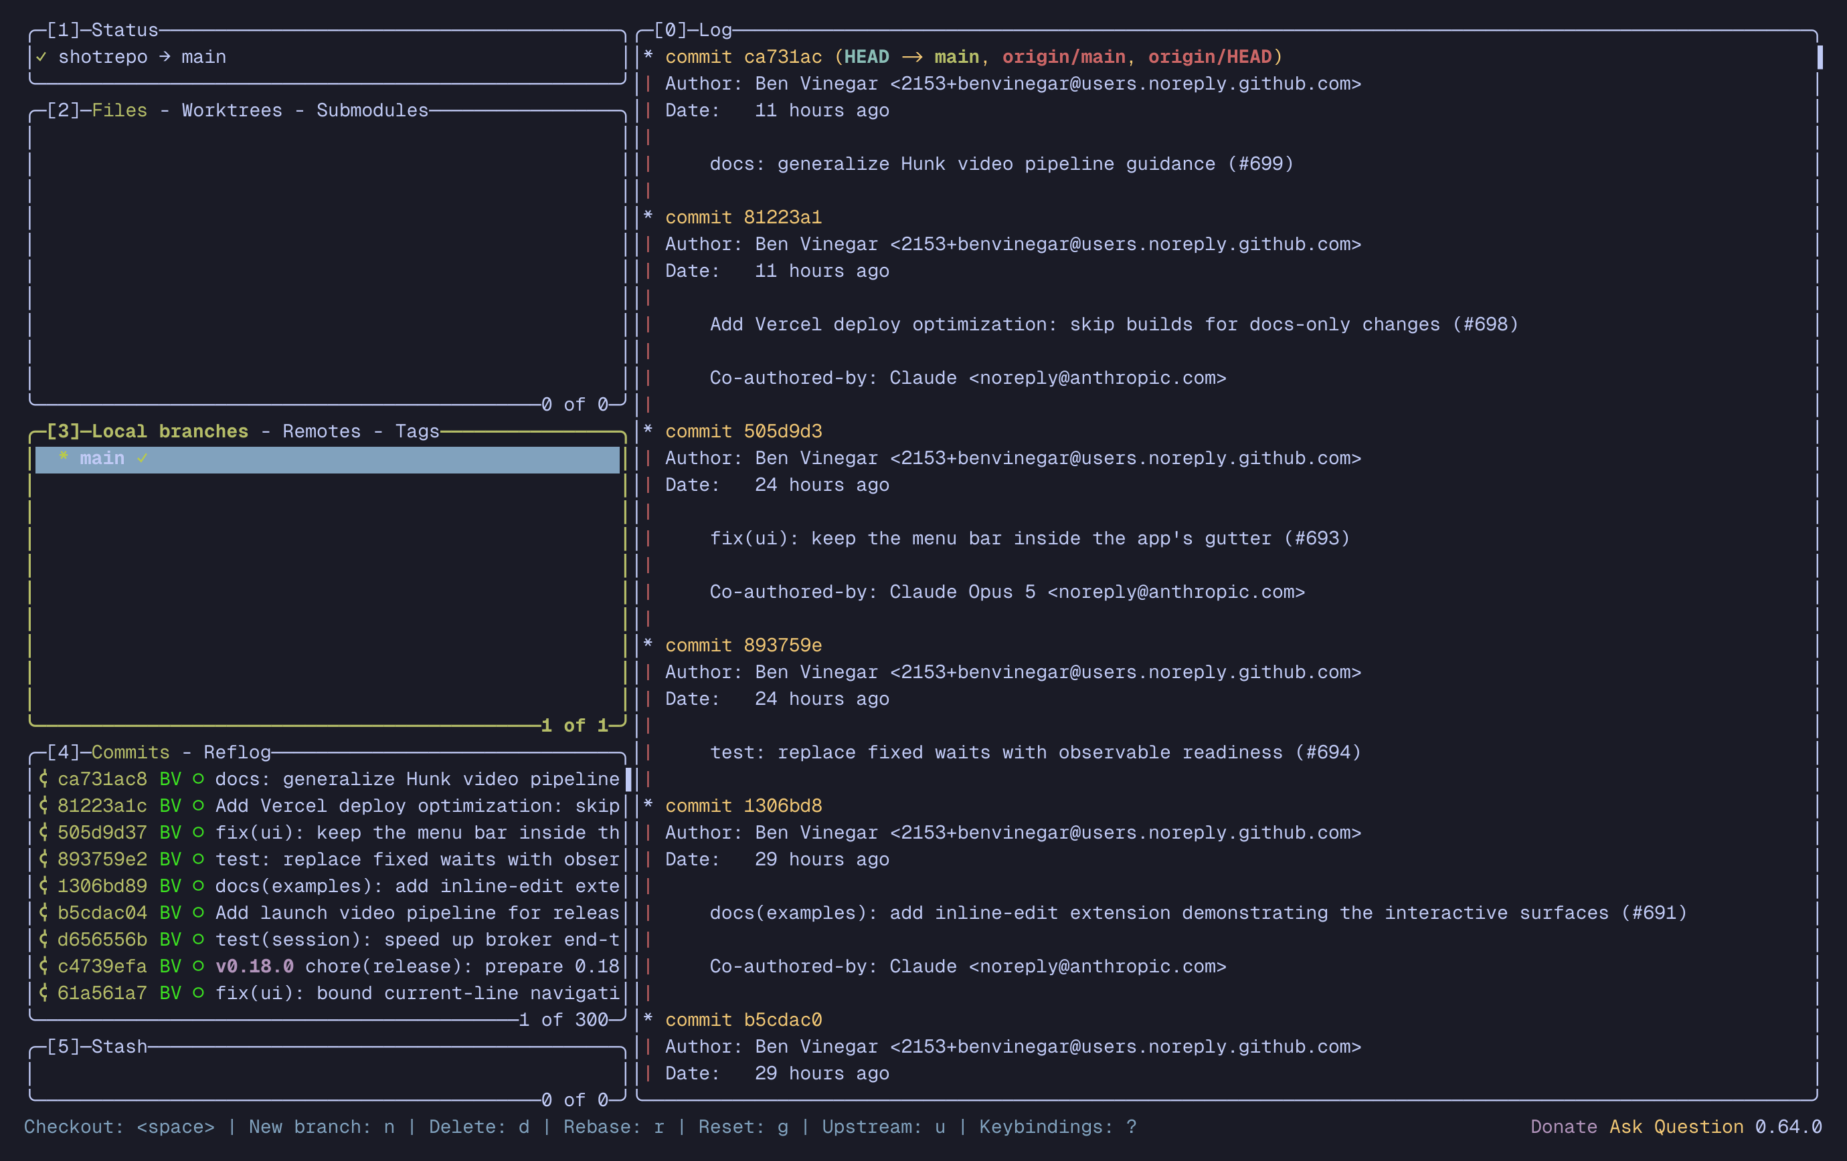Click the commit glyph before 893759e2
The height and width of the screenshot is (1161, 1847).
click(x=43, y=860)
